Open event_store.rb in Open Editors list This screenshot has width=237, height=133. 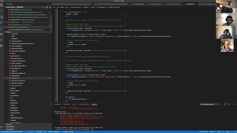tap(28, 10)
